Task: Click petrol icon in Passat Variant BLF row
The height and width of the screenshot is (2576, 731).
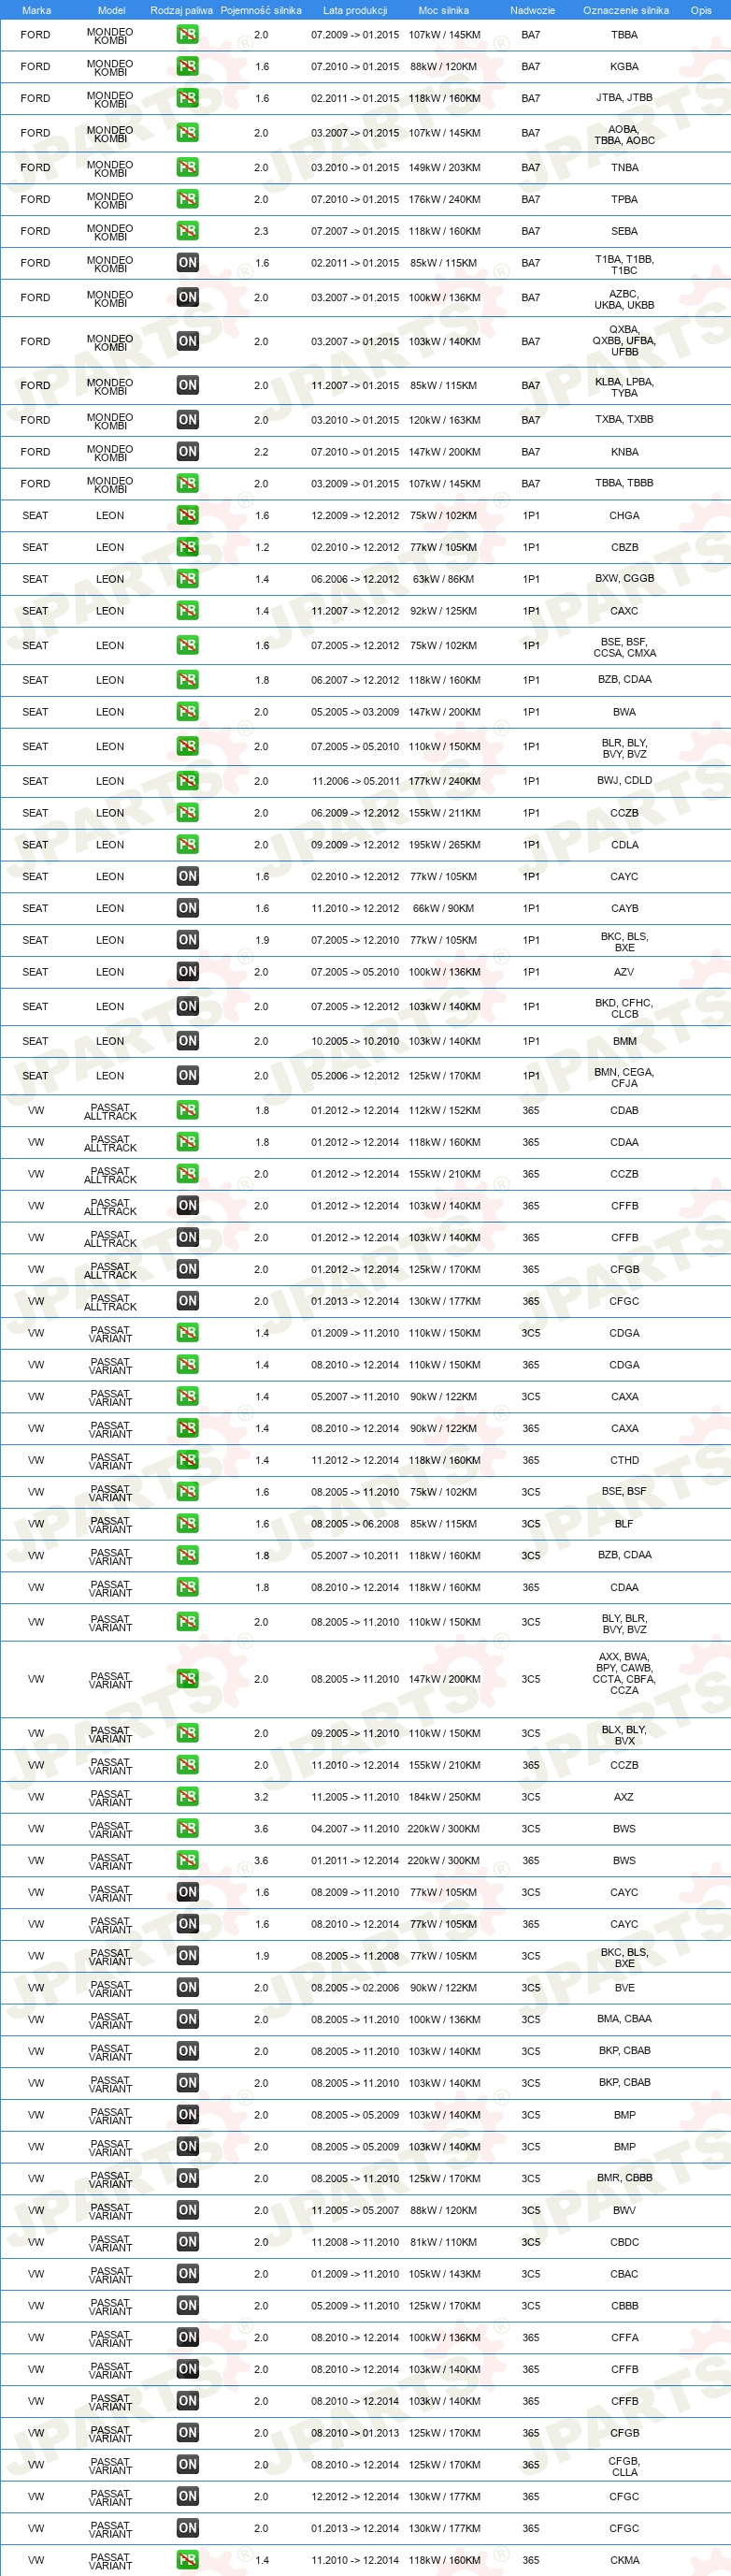Action: pyautogui.click(x=187, y=1524)
